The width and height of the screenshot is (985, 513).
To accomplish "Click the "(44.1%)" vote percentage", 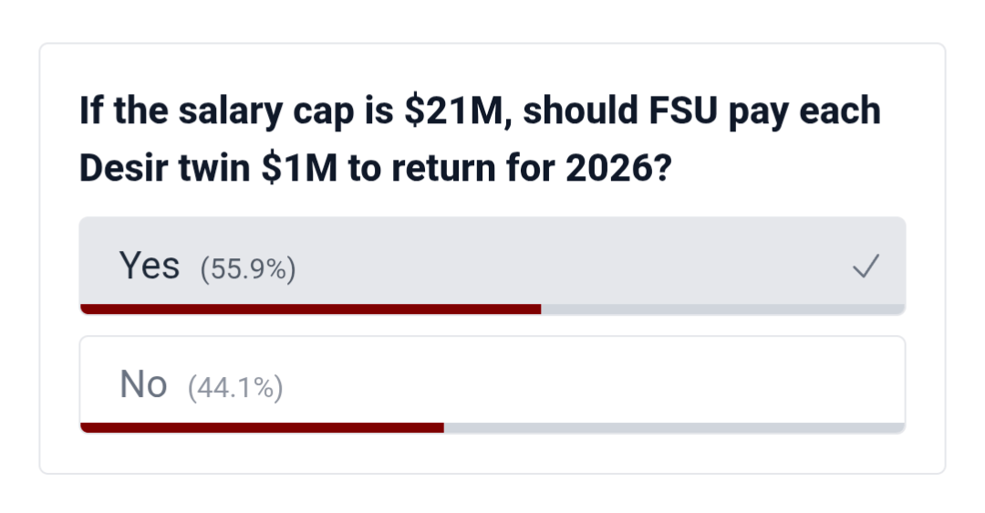I will (235, 389).
